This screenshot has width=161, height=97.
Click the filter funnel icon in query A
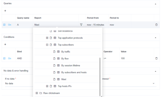tap(81, 25)
